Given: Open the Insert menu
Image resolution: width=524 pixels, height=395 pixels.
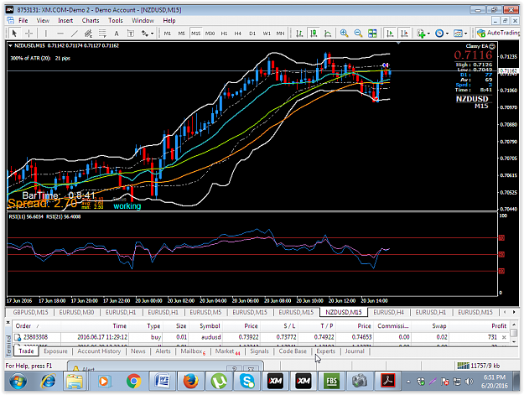Looking at the screenshot, I should (x=65, y=20).
